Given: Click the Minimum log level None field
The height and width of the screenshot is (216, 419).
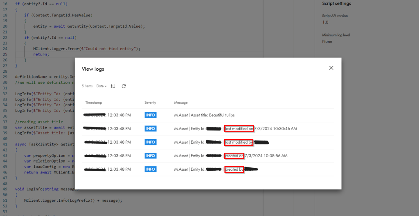Looking at the screenshot, I should pyautogui.click(x=327, y=42).
